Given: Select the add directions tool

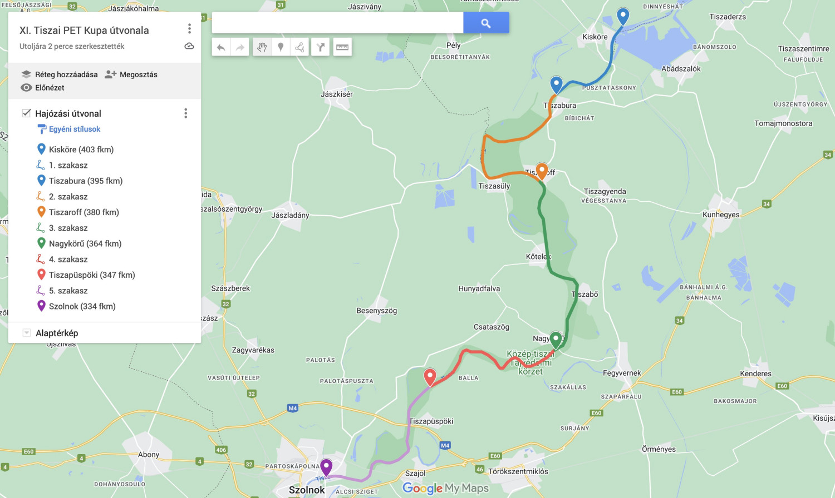Looking at the screenshot, I should (321, 47).
